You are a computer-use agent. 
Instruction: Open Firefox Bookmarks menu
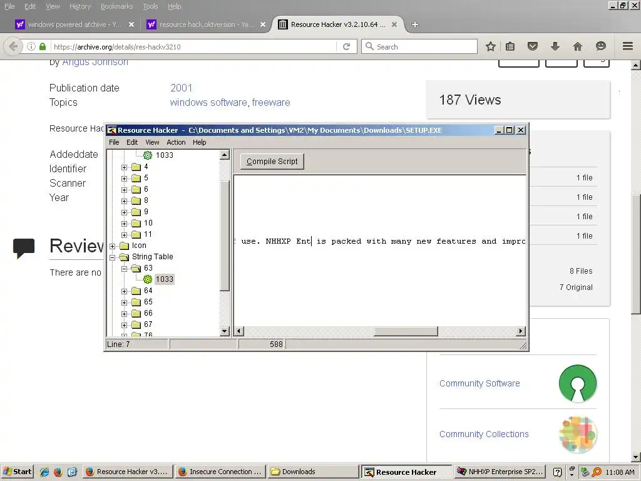click(117, 6)
